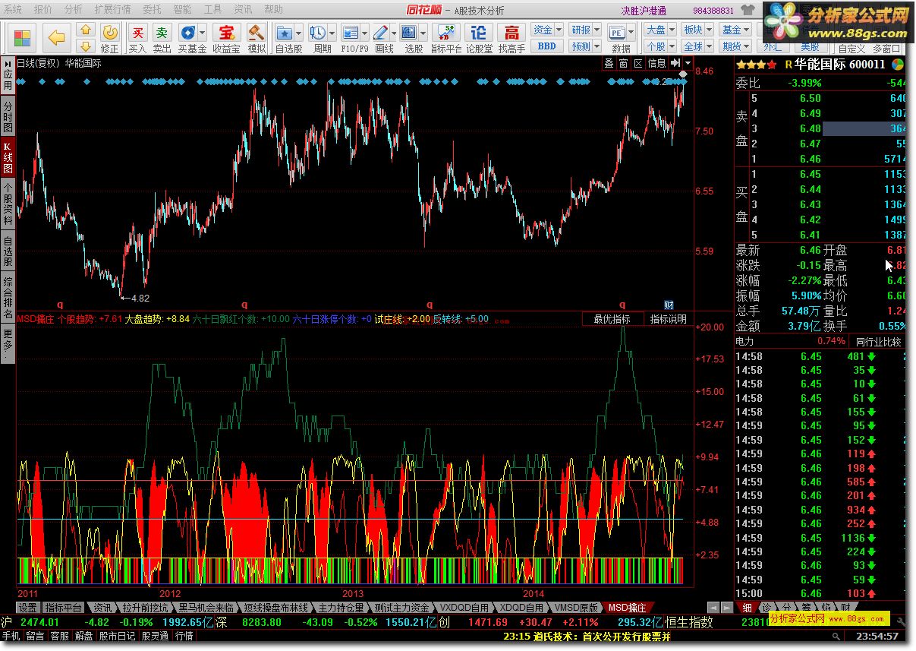Click the 留言 status bar item

pos(35,636)
